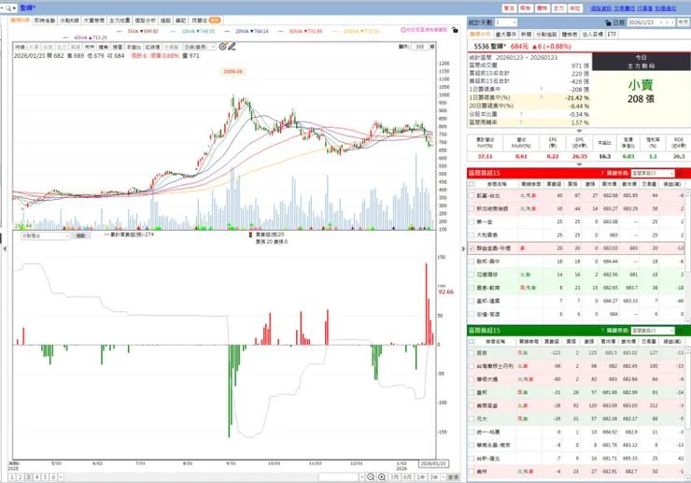Click the 60MA legend line above the chart
The width and height of the screenshot is (691, 483).
(x=300, y=32)
